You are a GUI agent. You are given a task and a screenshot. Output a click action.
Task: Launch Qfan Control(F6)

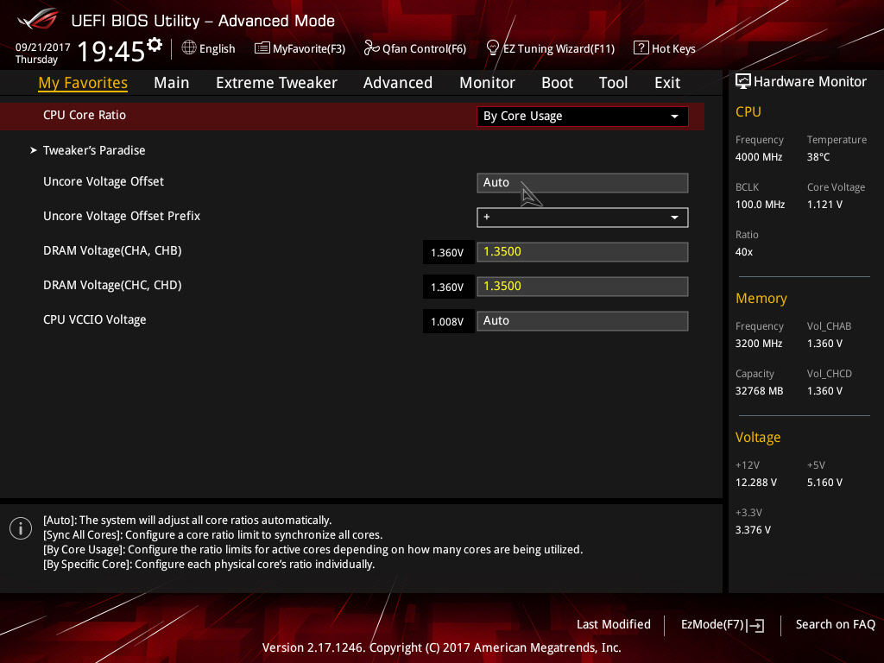click(415, 48)
